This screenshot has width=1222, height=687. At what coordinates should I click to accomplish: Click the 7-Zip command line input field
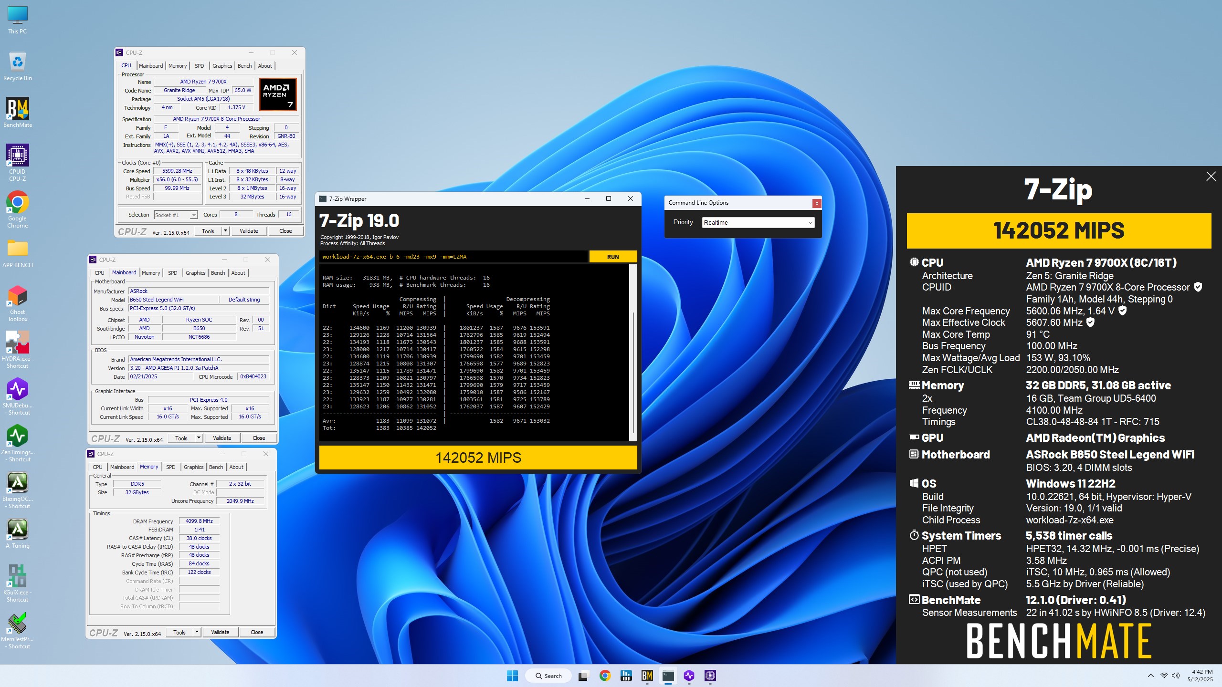pyautogui.click(x=453, y=257)
